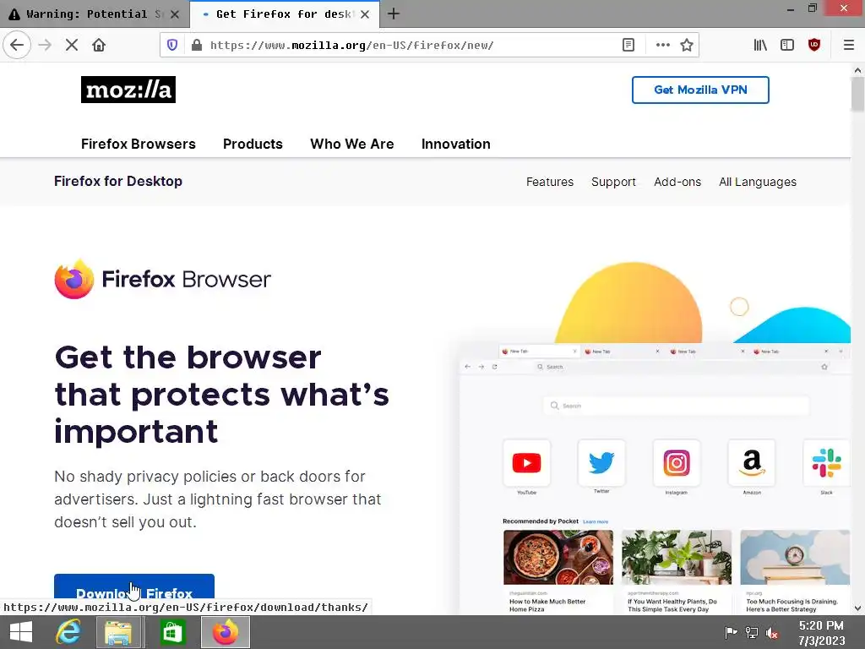Open the page actions three-dot menu
This screenshot has width=865, height=649.
coord(662,45)
